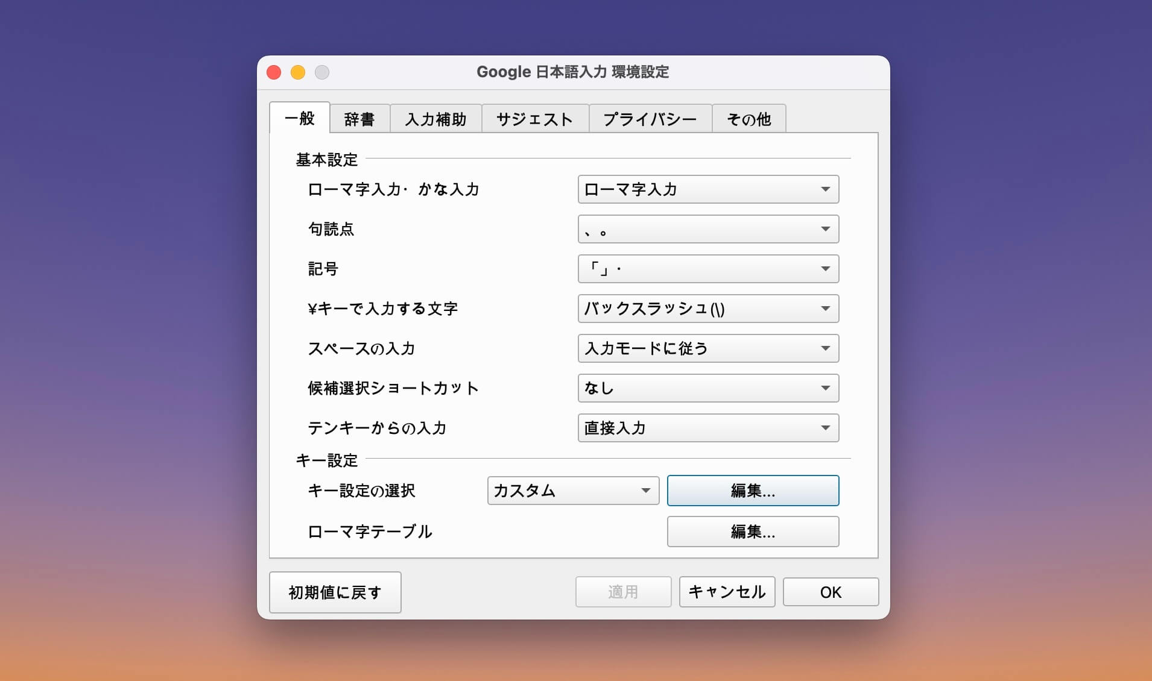Click the ローマ字テーブル label
This screenshot has width=1152, height=681.
tap(370, 532)
